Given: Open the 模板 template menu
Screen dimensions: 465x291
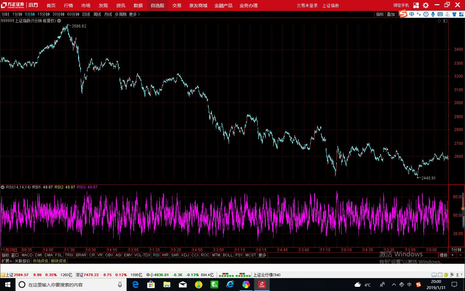Looking at the screenshot, I should pyautogui.click(x=444, y=255).
